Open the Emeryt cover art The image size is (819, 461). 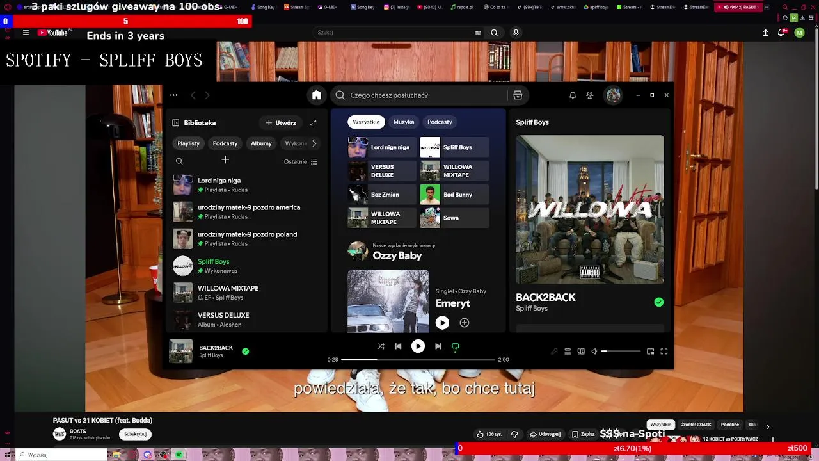[388, 302]
